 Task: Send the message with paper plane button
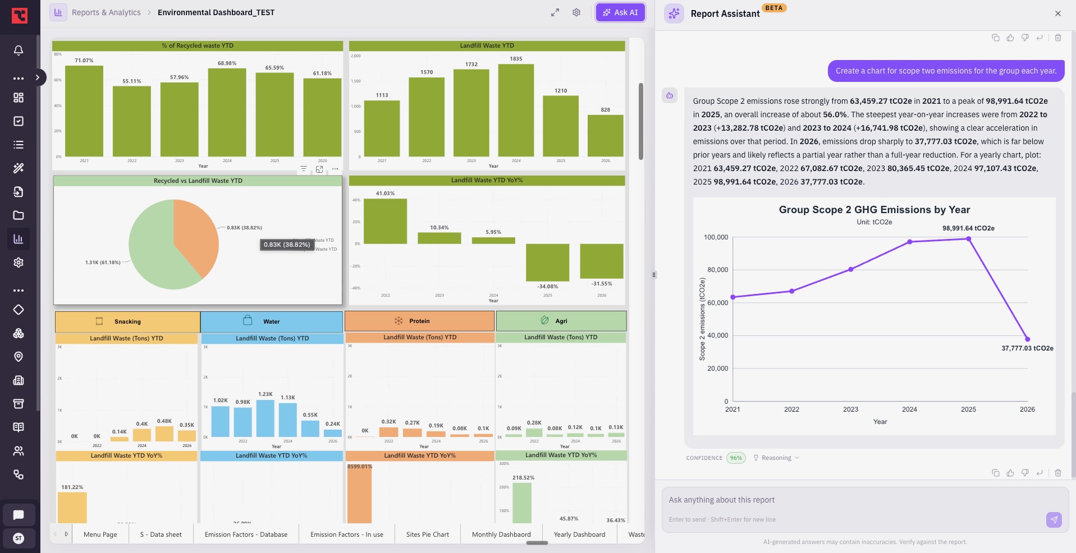click(x=1054, y=519)
